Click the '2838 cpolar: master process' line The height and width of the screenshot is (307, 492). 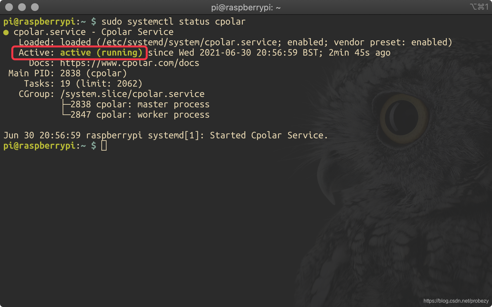tap(140, 104)
